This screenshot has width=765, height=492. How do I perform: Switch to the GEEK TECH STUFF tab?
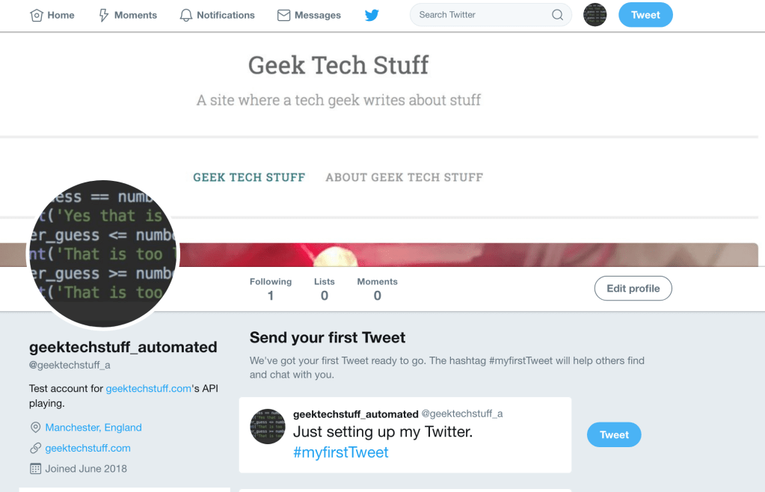coord(249,177)
